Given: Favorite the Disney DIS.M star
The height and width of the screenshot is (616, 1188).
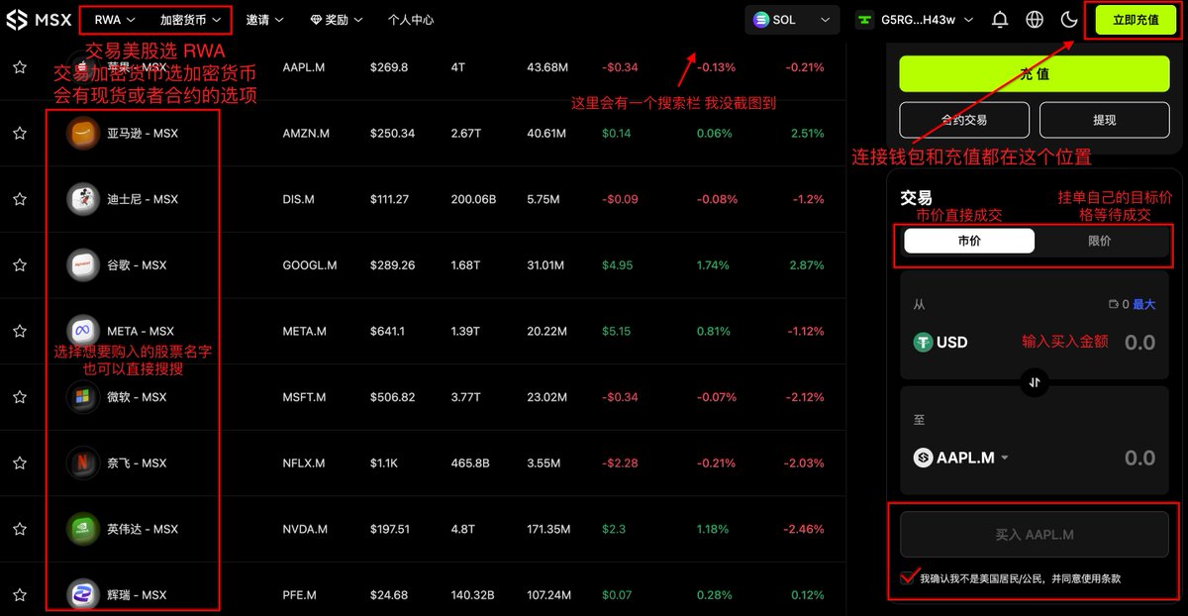Looking at the screenshot, I should 19,199.
